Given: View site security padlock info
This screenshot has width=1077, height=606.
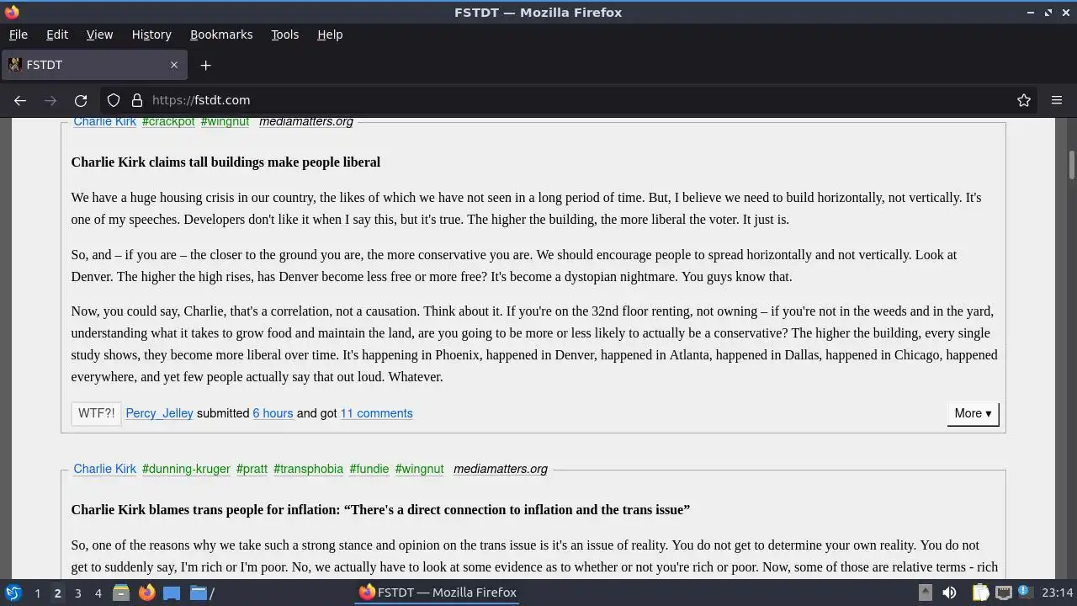Looking at the screenshot, I should [x=137, y=100].
